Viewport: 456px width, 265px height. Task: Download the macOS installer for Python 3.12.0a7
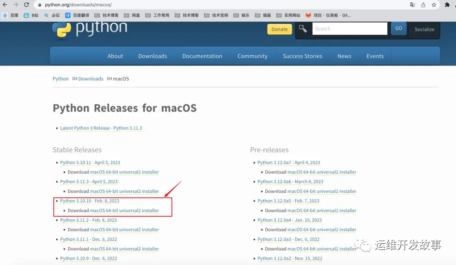[322, 172]
